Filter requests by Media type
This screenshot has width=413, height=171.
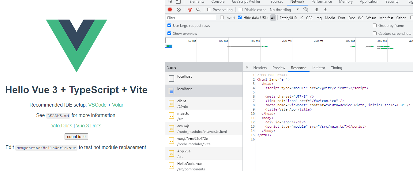330,18
